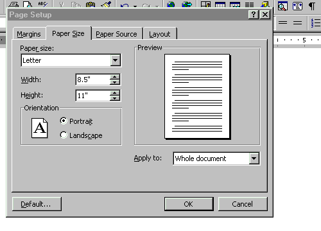Click the Default... button
Viewport: 321px width, 231px height.
[37, 204]
